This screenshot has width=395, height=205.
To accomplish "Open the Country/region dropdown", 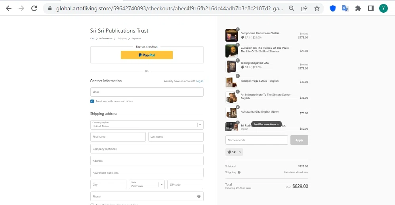I will 147,125.
